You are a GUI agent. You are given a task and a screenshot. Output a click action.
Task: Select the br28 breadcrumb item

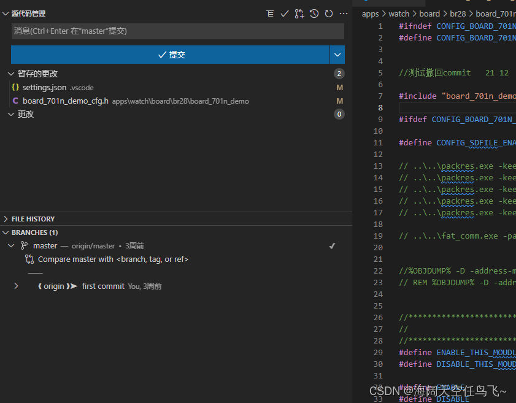[458, 13]
